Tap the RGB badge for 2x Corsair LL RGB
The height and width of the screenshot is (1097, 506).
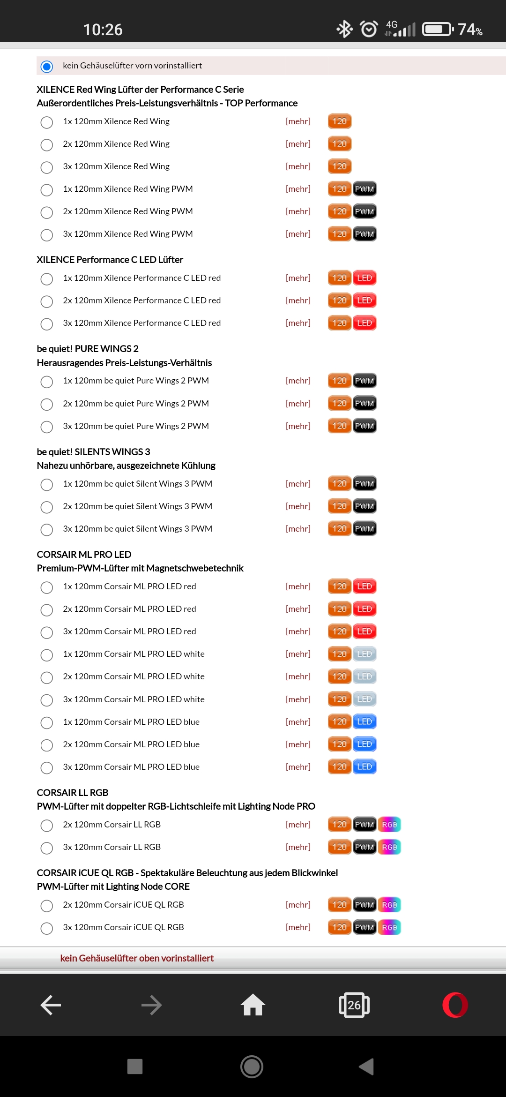coord(389,825)
